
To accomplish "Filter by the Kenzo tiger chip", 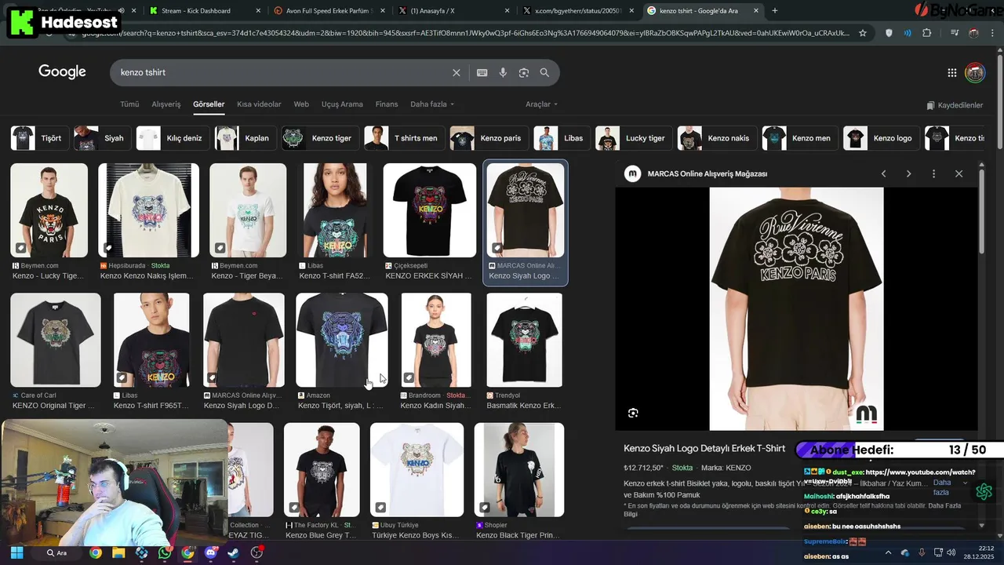I will (320, 138).
